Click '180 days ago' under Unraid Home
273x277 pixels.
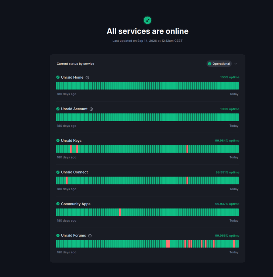point(66,94)
